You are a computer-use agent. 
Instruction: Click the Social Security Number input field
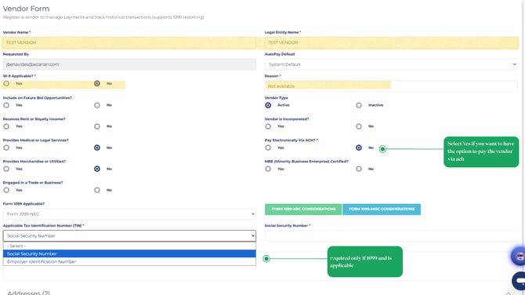coord(391,235)
